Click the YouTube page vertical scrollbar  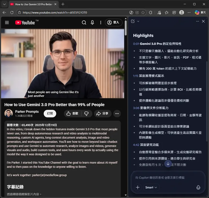point(126,28)
